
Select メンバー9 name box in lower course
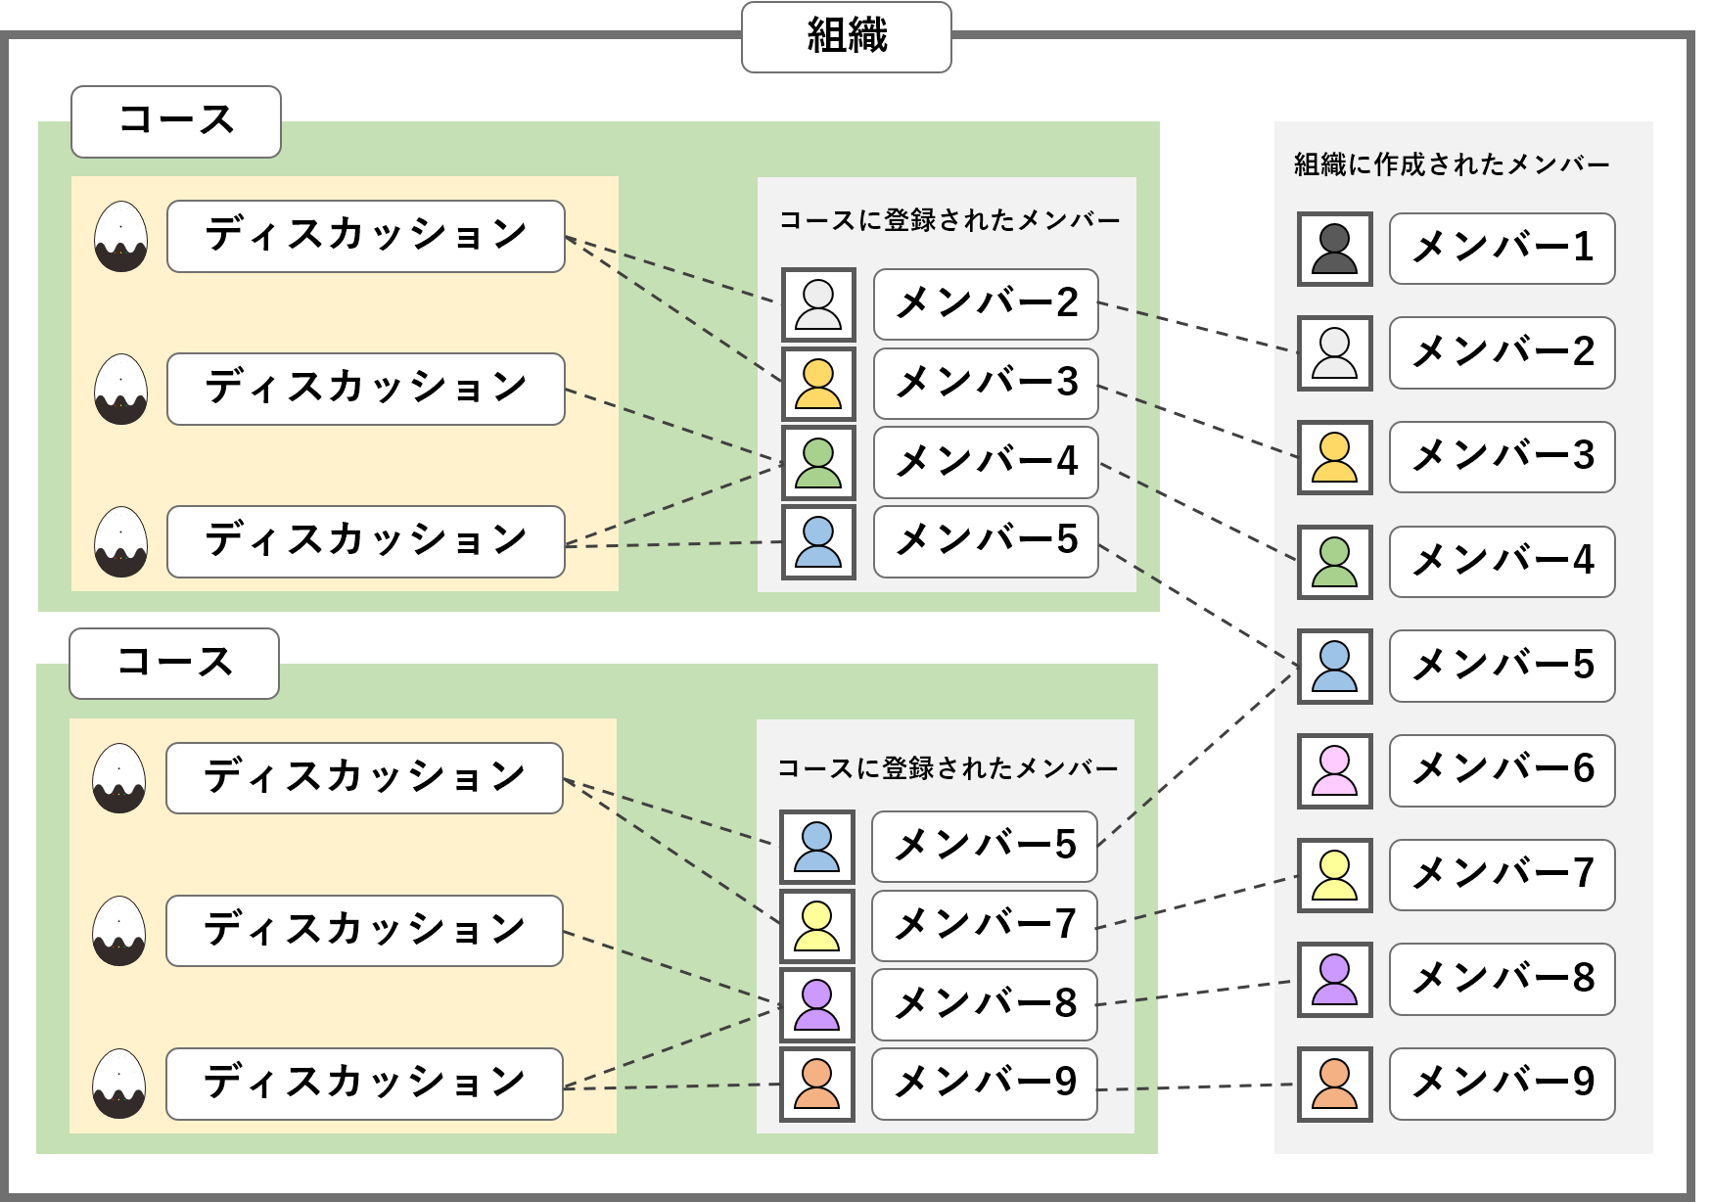(x=984, y=1084)
